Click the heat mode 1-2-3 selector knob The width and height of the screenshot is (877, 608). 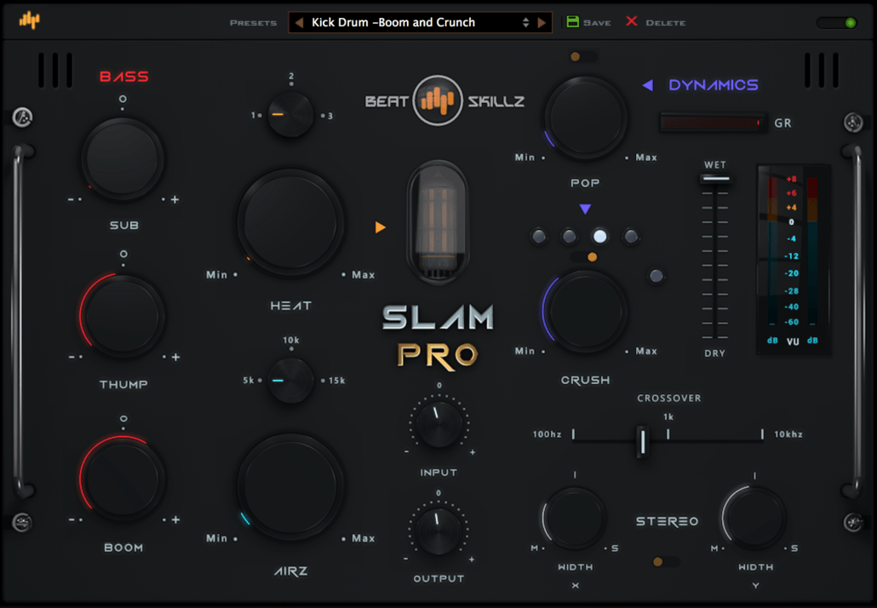click(291, 115)
